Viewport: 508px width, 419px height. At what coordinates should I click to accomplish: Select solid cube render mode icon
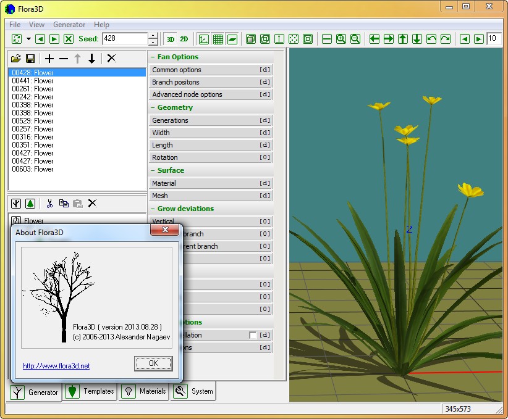pos(251,39)
